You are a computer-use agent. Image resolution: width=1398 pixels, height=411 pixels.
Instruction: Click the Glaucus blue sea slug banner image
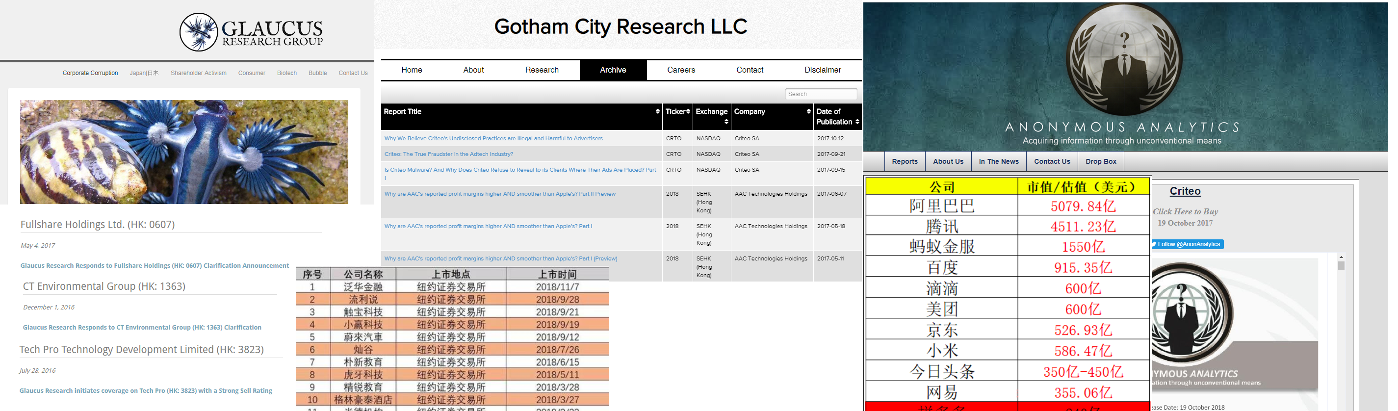[184, 152]
